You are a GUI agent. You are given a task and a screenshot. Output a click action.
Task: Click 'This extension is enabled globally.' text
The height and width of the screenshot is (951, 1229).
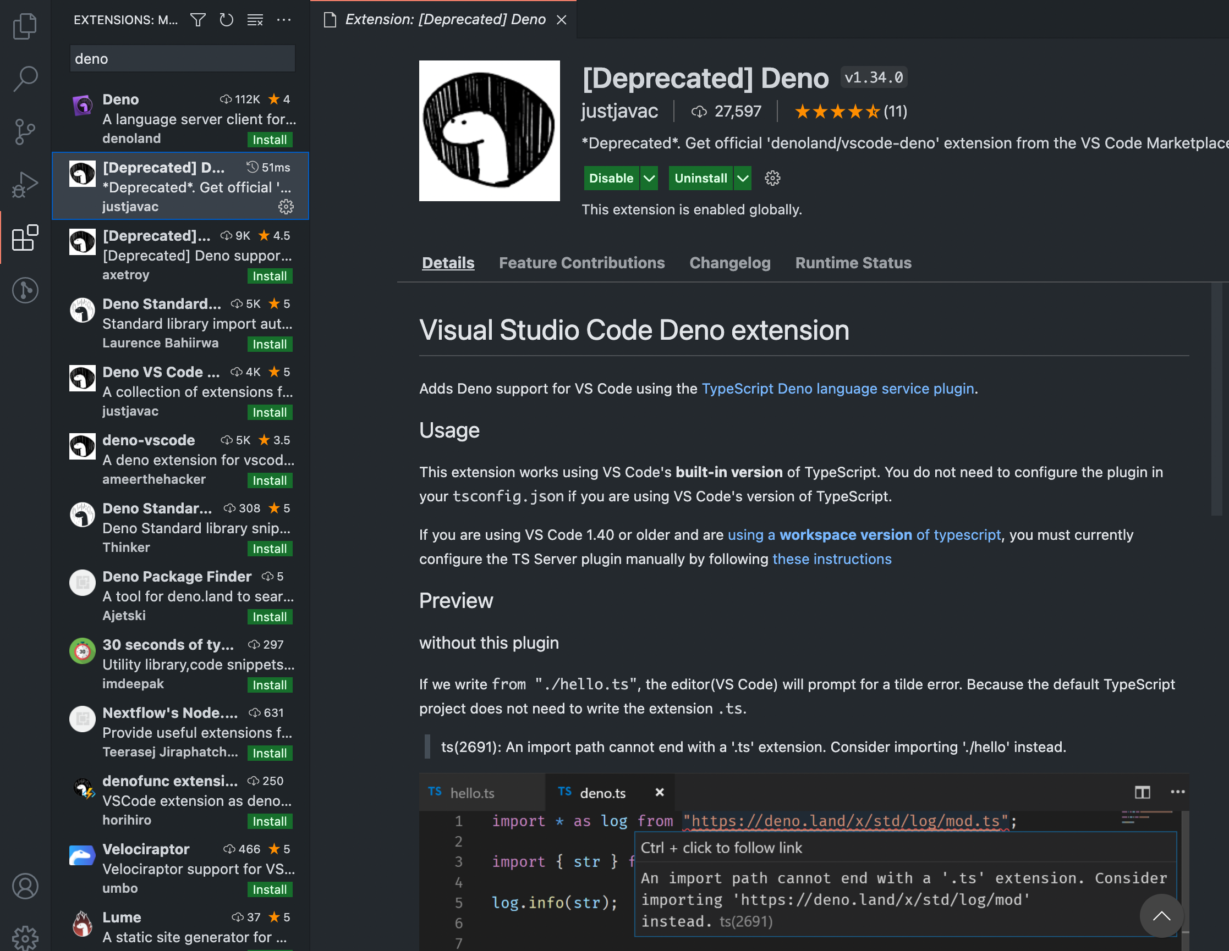coord(692,210)
